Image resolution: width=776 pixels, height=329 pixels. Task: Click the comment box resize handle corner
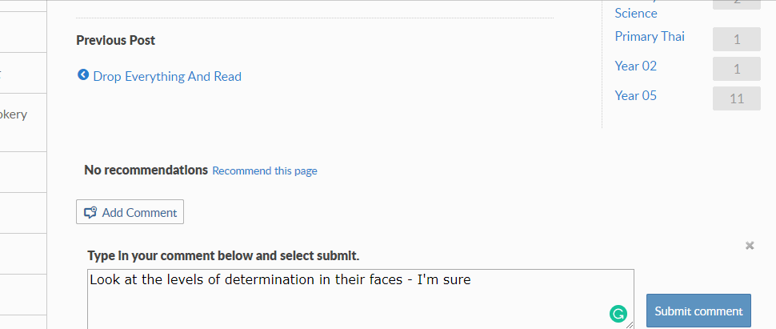630,324
